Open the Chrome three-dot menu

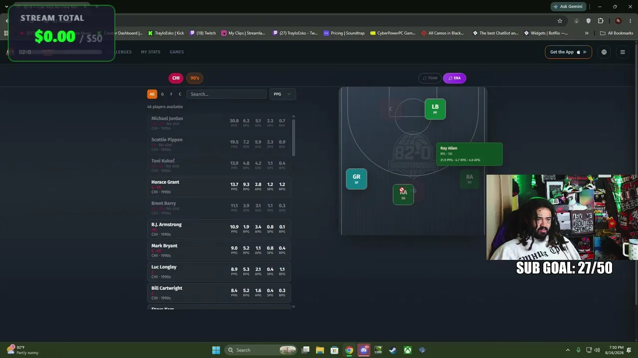point(630,21)
